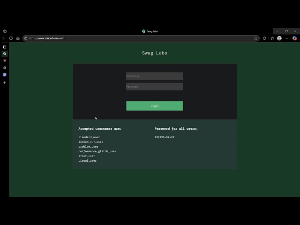Add a new tab with plus icon
The height and width of the screenshot is (225, 300).
(5, 83)
